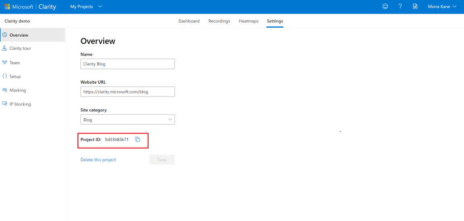Open Clarity tour in the sidebar
This screenshot has width=464, height=221.
[33, 48]
